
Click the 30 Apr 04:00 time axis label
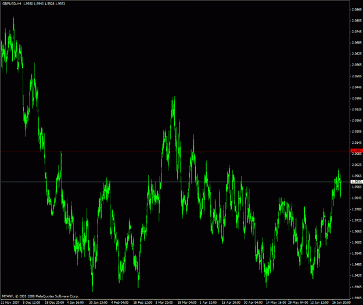253,303
